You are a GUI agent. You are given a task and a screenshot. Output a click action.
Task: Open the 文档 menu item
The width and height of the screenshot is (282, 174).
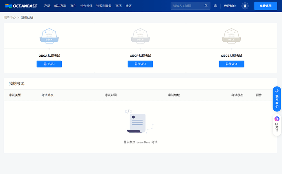click(x=119, y=6)
